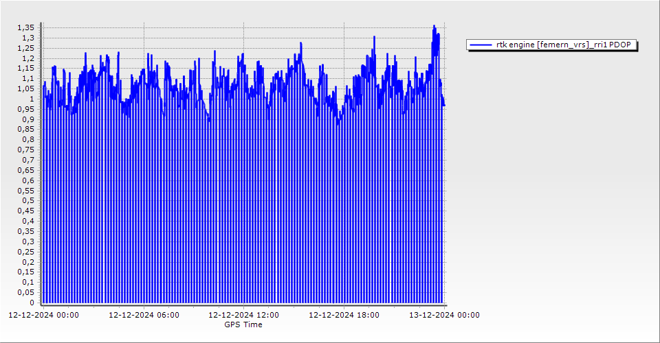Screen dimensions: 660x343
Task: Click the 1 y-axis tick label
Action: [x=32, y=99]
